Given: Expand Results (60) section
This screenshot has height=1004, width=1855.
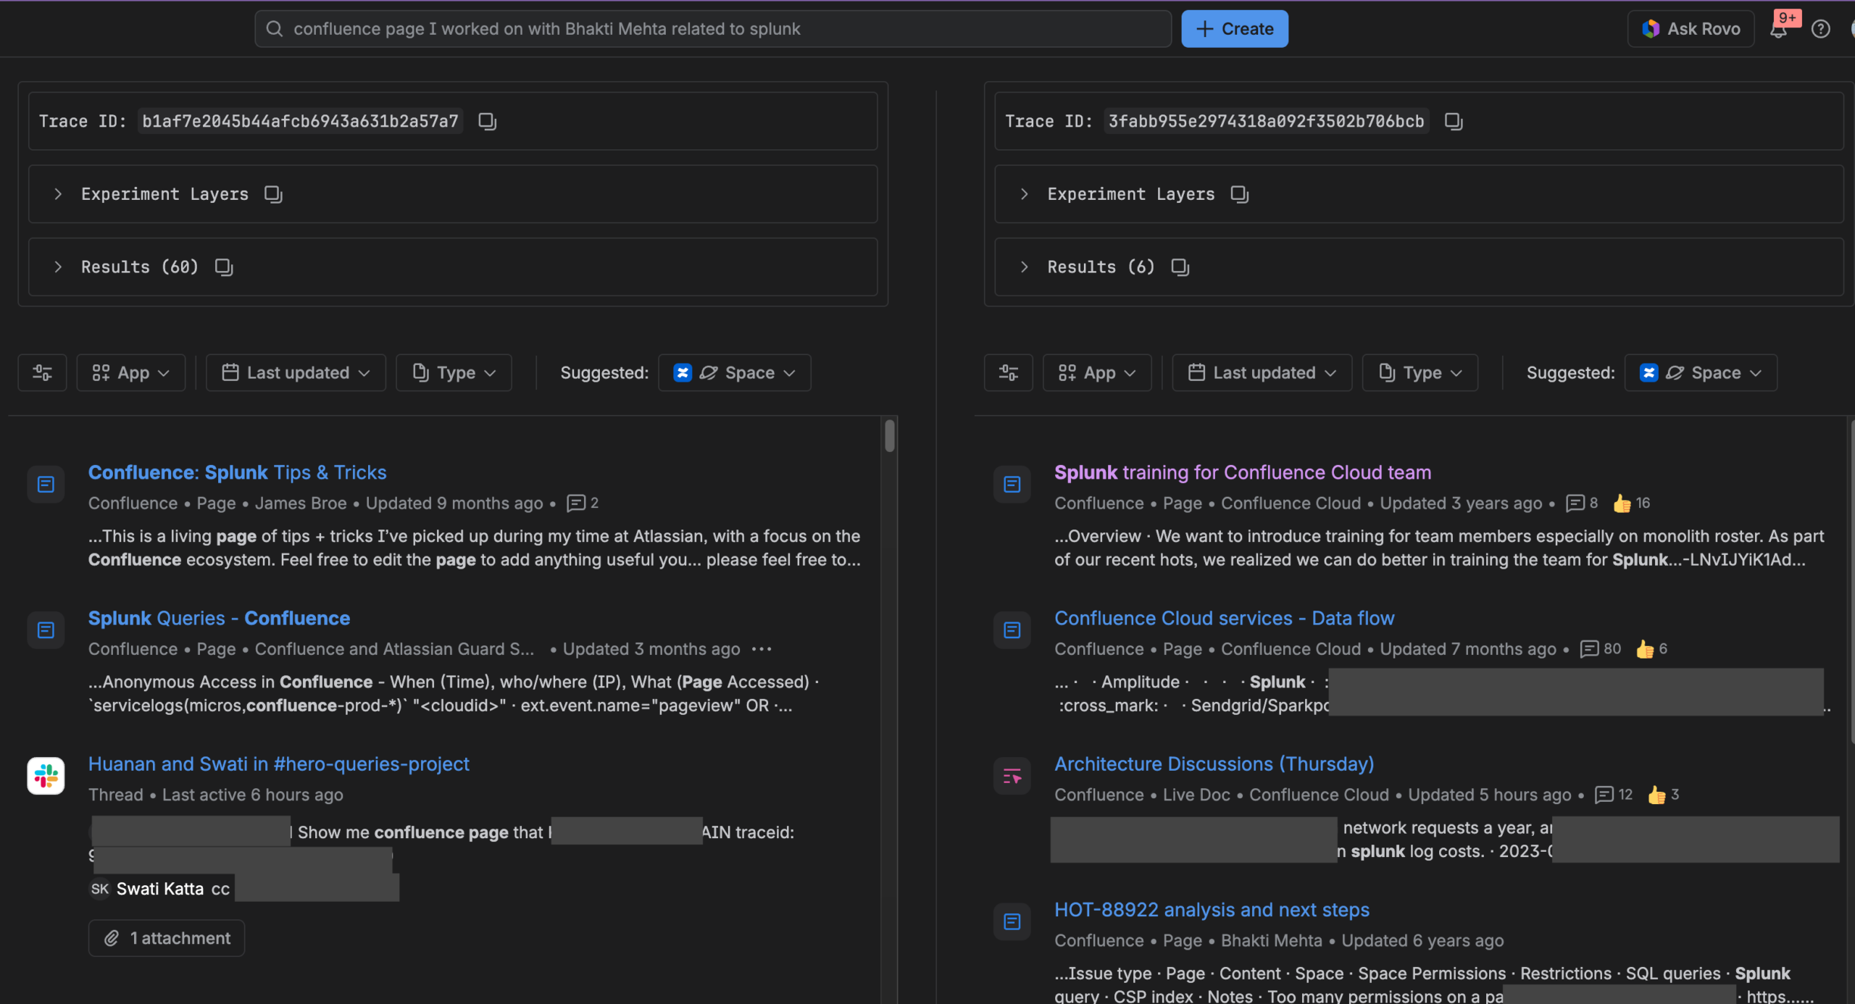Looking at the screenshot, I should [x=58, y=267].
